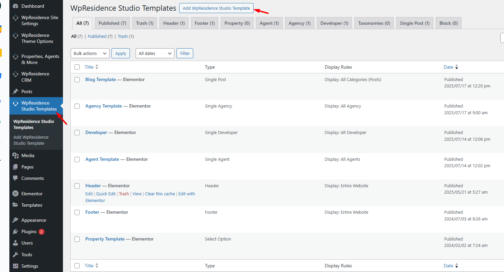Check the Agency Template row checkbox

pyautogui.click(x=77, y=106)
